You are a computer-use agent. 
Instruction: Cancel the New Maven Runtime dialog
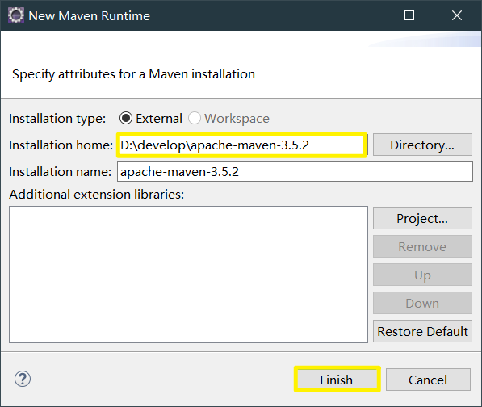(428, 380)
